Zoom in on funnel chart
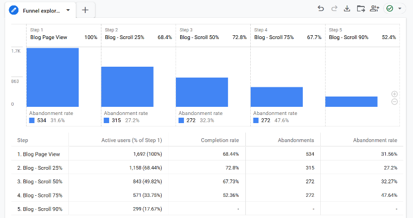The height and width of the screenshot is (218, 413). point(395,94)
